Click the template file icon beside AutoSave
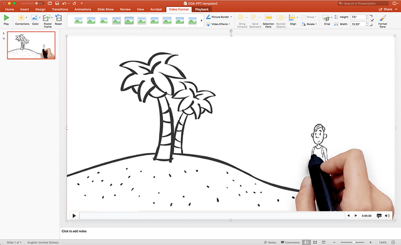This screenshot has height=245, width=401. (x=49, y=3)
